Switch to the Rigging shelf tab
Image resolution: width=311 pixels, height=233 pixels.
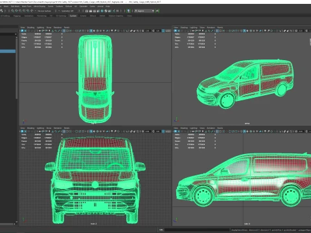[17, 16]
